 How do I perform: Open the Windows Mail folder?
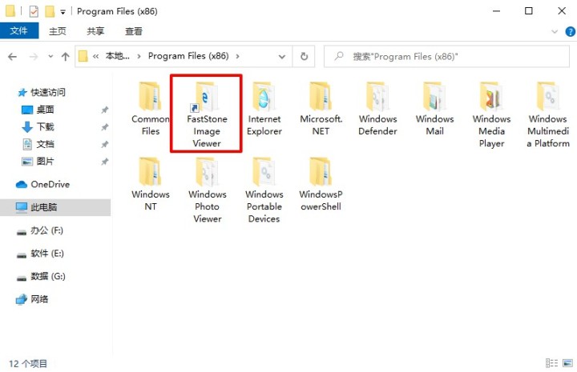[434, 109]
